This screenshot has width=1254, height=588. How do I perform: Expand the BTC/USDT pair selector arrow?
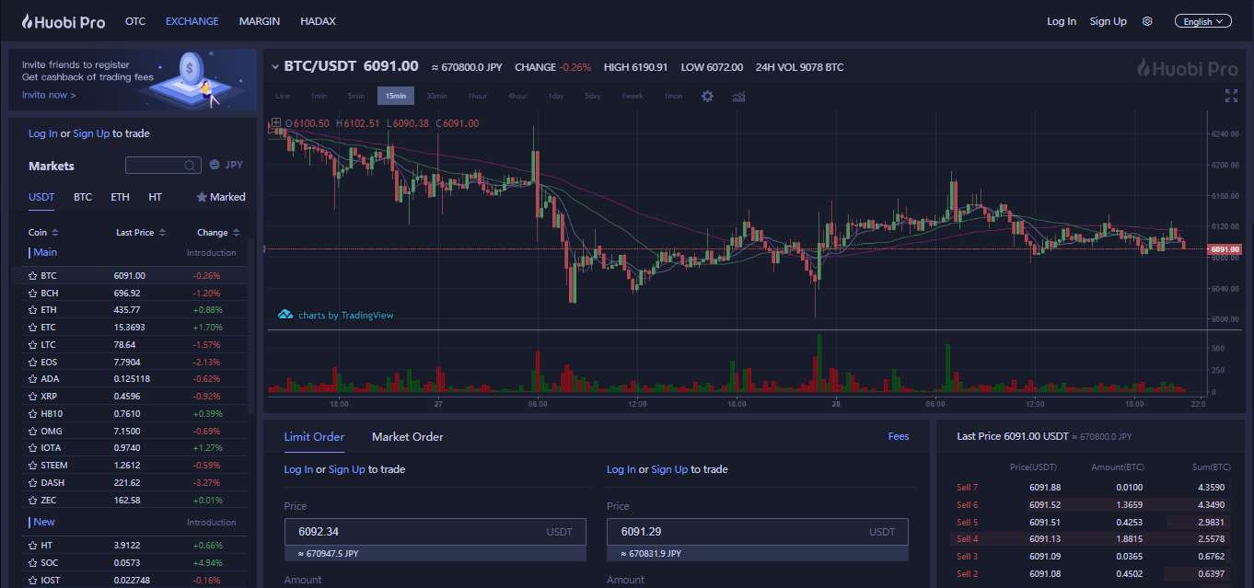point(275,67)
